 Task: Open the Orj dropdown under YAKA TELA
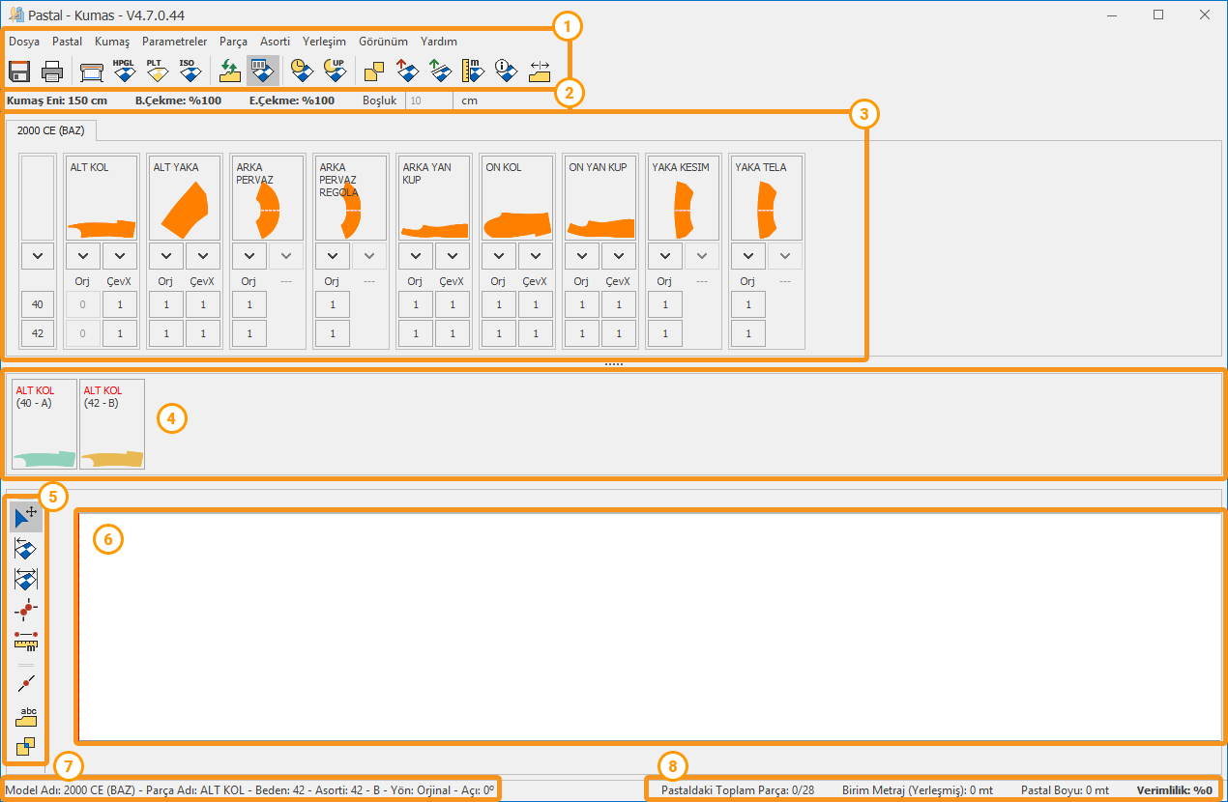pyautogui.click(x=748, y=256)
